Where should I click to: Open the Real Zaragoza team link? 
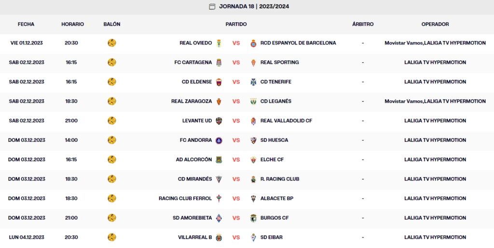click(x=192, y=101)
